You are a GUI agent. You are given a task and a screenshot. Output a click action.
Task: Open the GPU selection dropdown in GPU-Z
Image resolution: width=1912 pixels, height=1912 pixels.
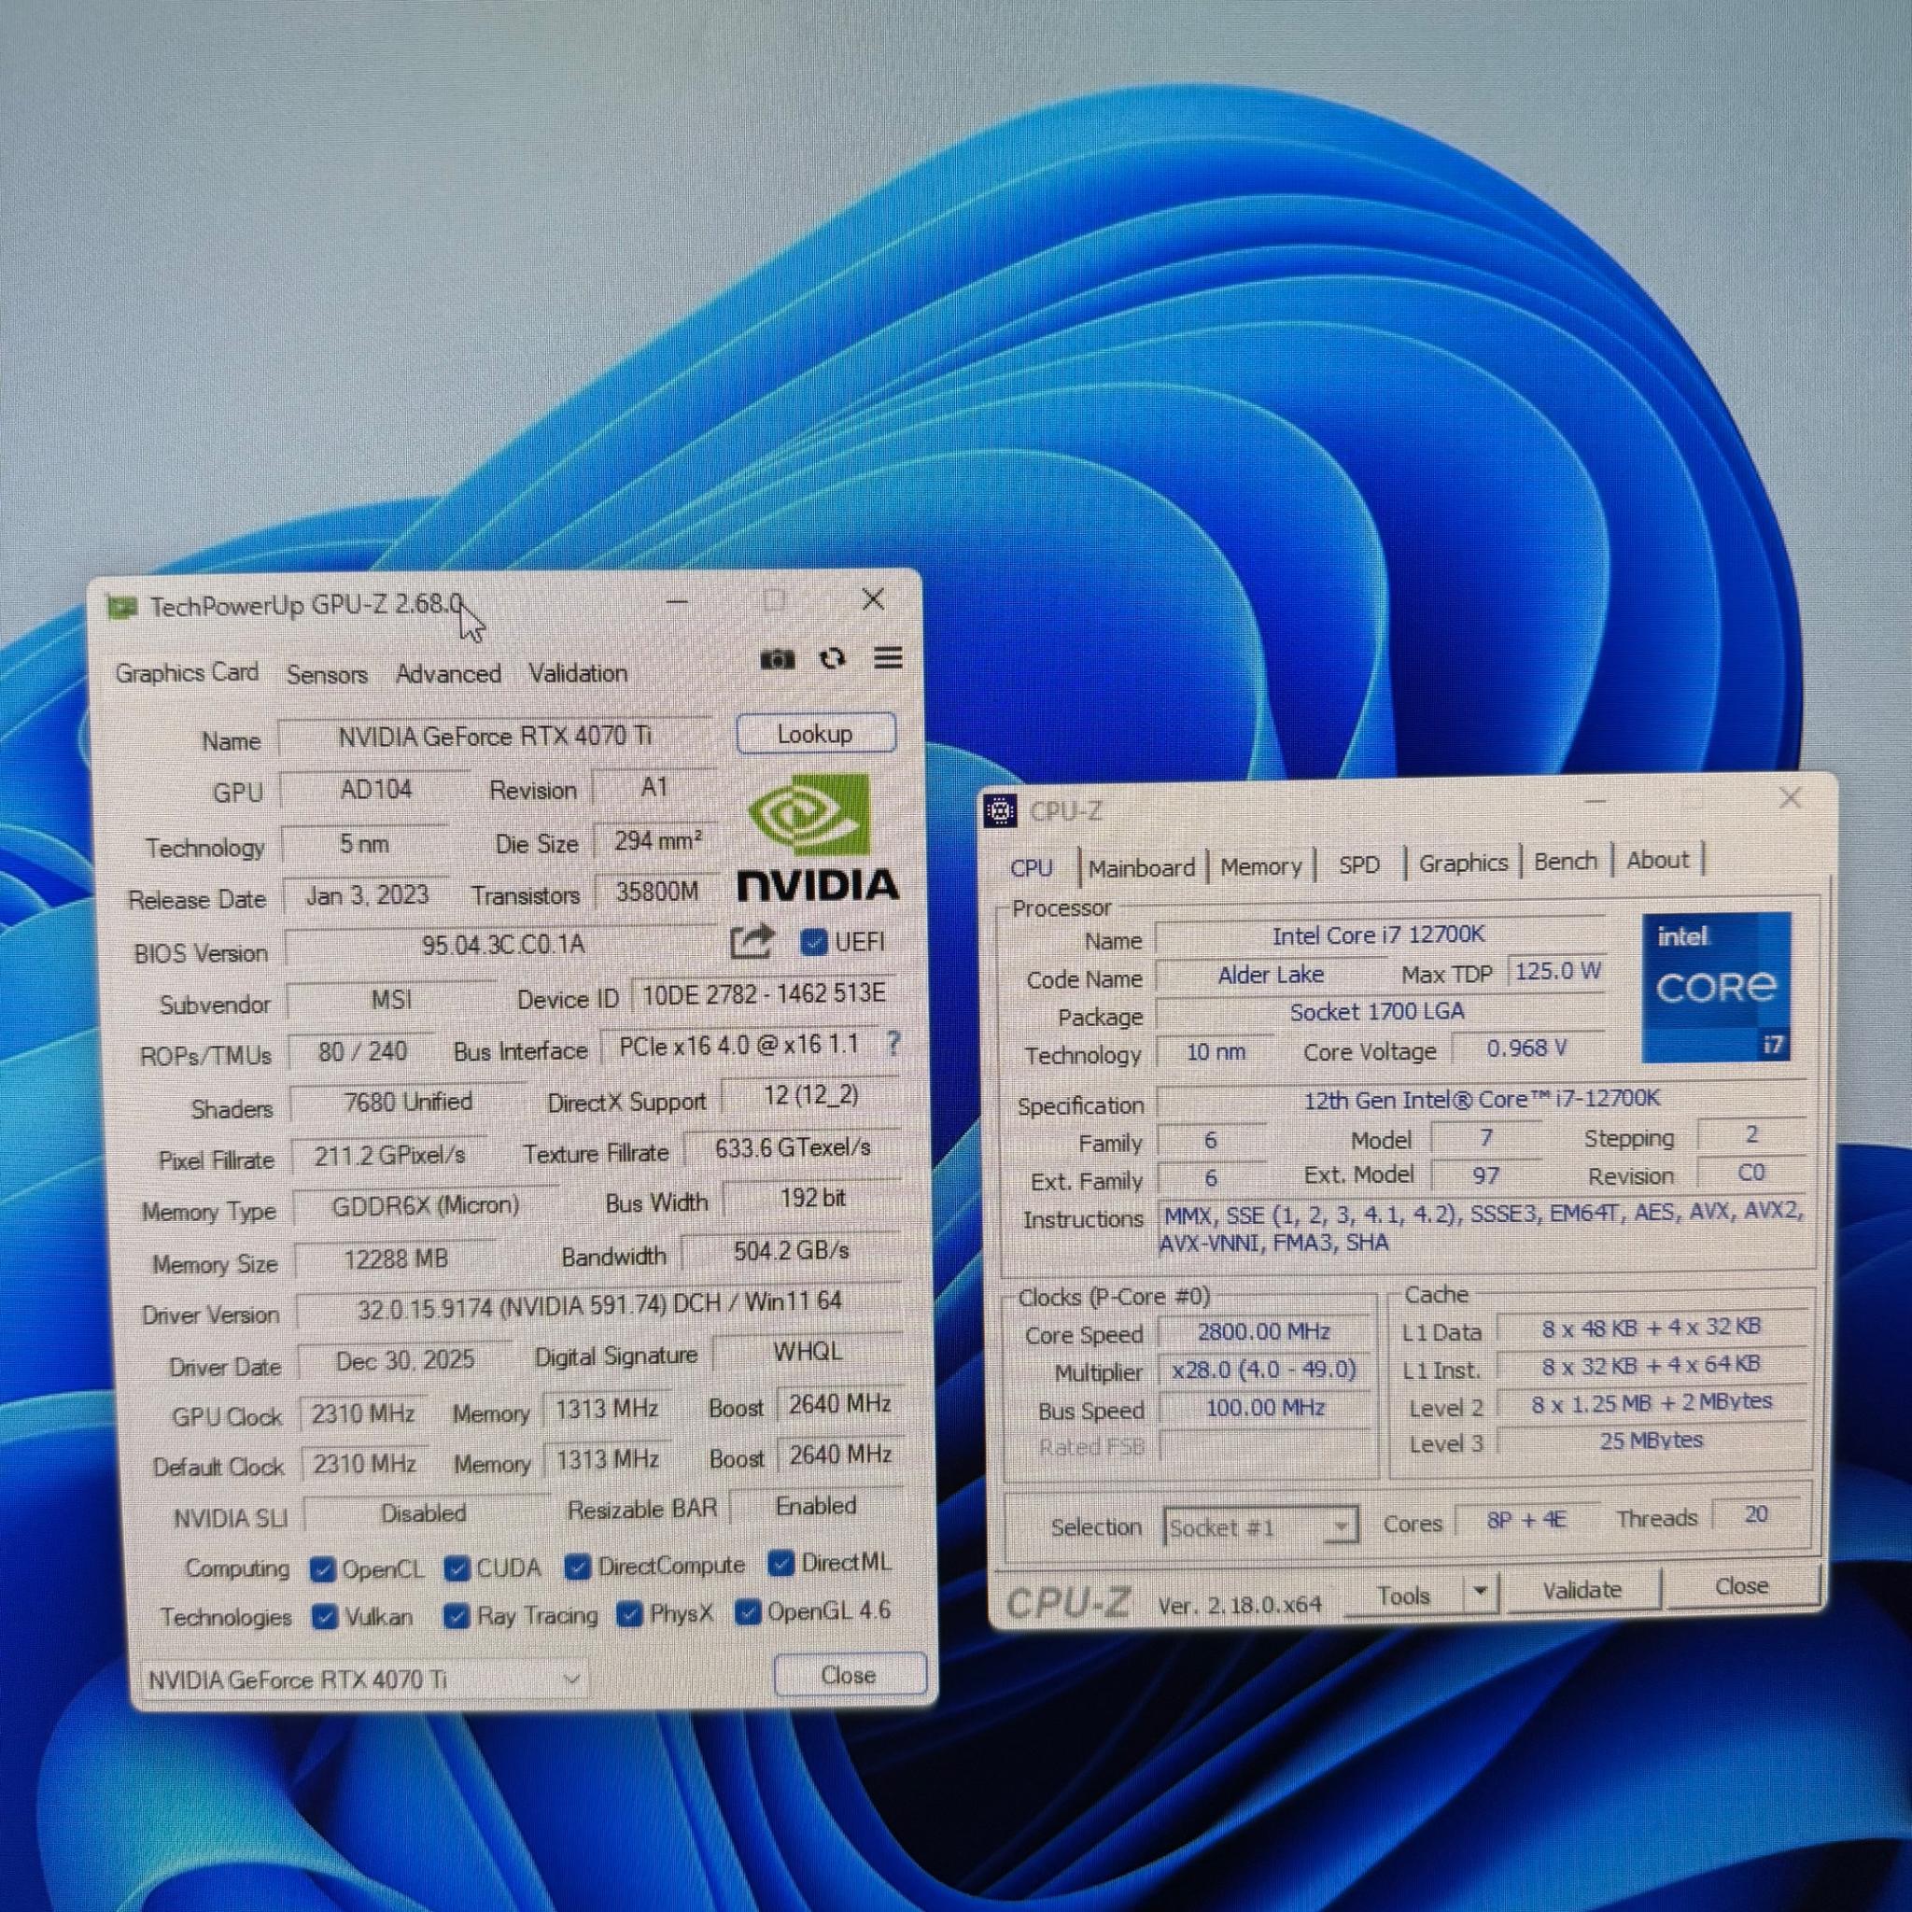coord(364,1680)
